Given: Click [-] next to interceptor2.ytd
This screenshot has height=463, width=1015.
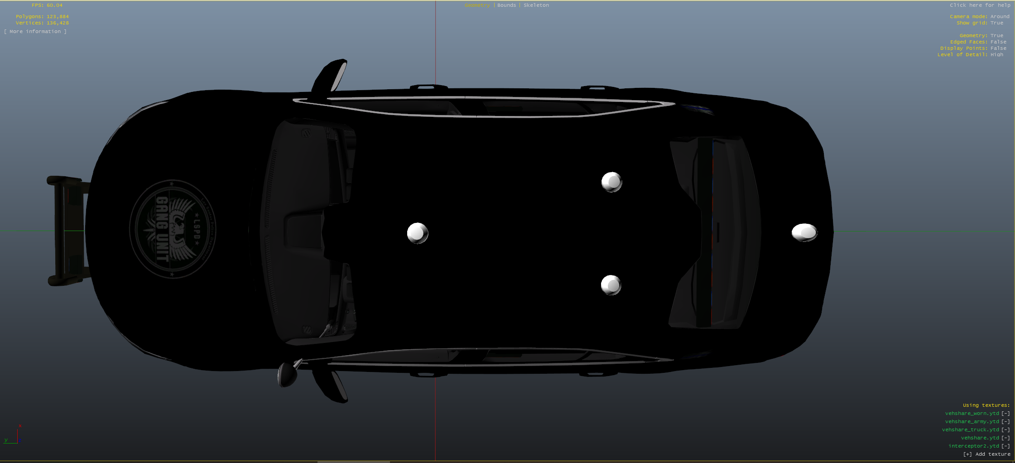Looking at the screenshot, I should [1005, 446].
